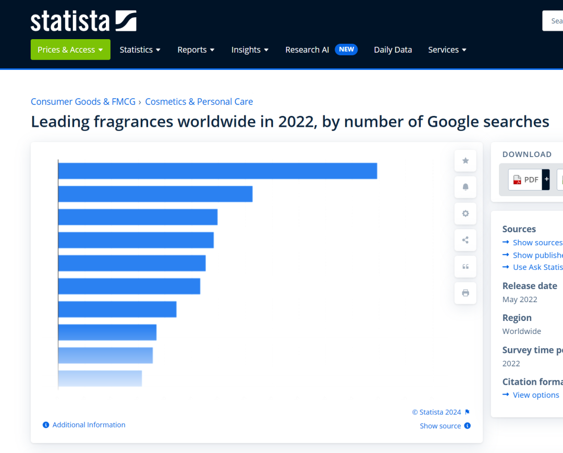
Task: Expand the Reports dropdown menu
Action: click(x=195, y=50)
